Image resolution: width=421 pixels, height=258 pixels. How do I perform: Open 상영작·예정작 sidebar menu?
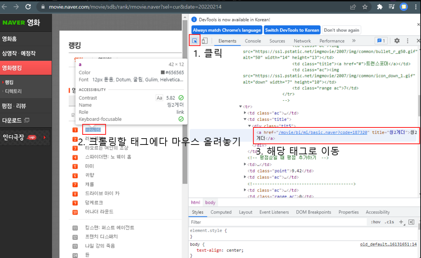19,53
